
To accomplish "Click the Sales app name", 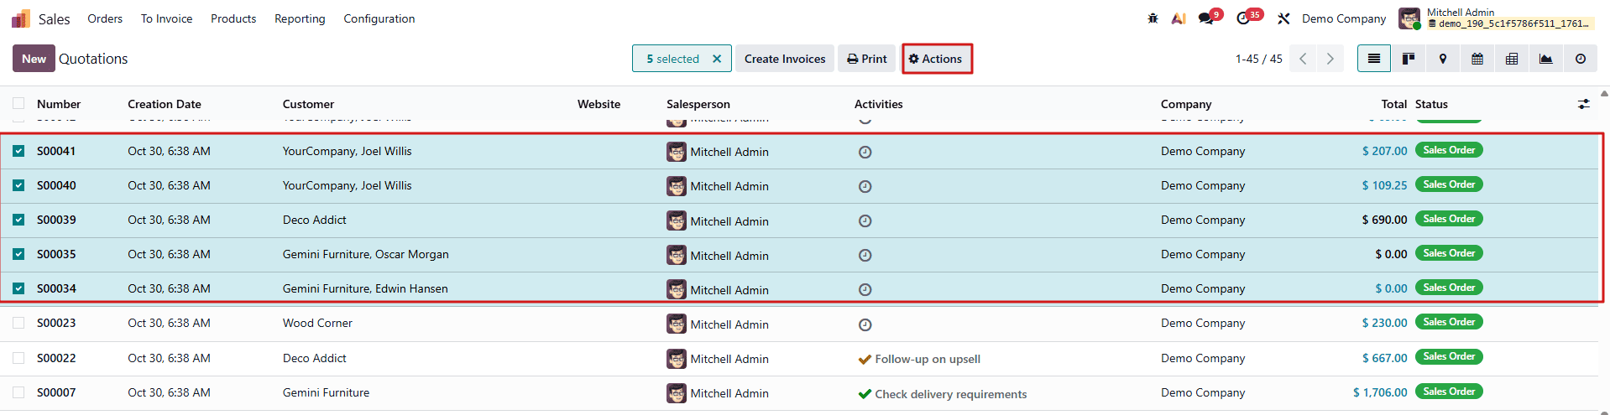I will pos(54,18).
